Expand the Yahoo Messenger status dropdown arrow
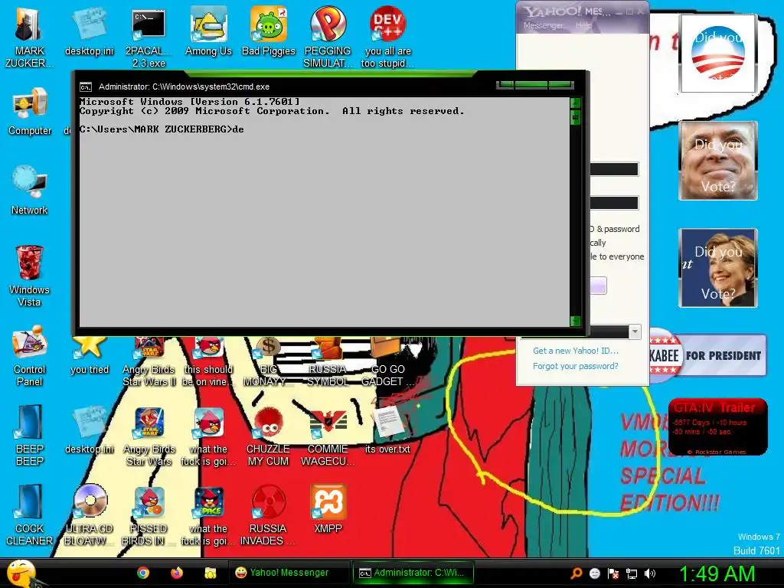The width and height of the screenshot is (784, 588). (x=635, y=332)
